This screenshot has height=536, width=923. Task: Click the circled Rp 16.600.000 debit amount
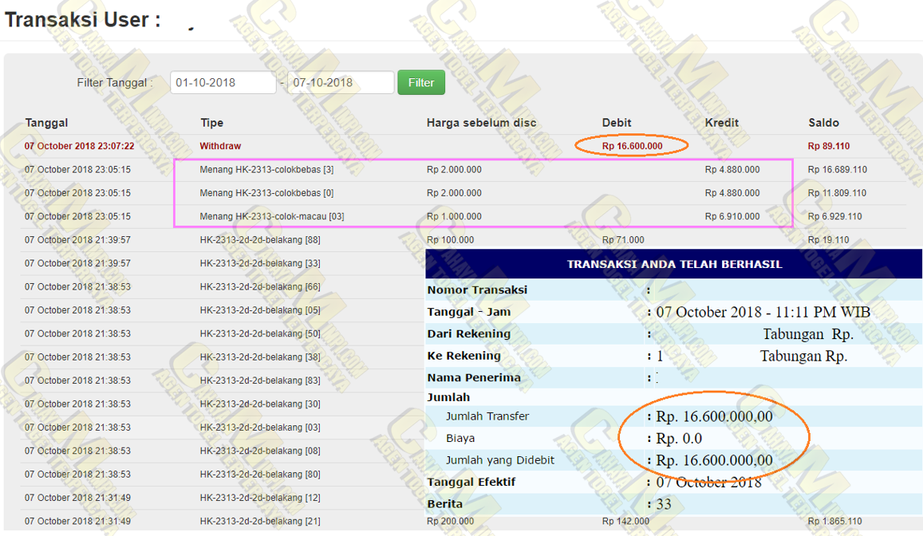tap(632, 146)
